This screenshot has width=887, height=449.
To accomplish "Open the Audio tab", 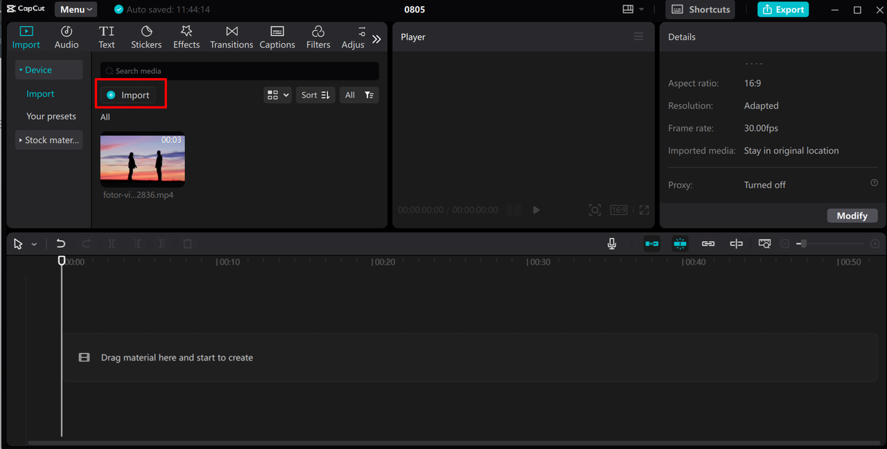I will tap(67, 37).
